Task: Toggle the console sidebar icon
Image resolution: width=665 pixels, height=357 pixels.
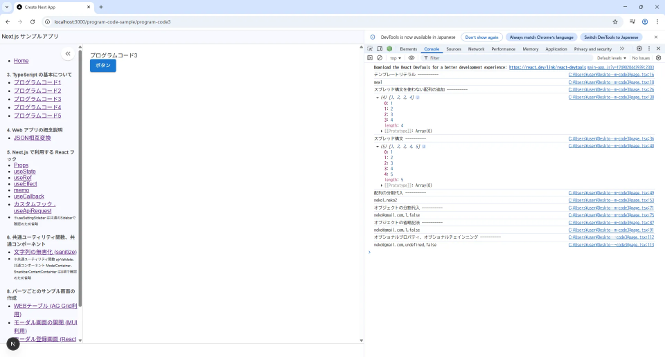Action: (x=370, y=58)
